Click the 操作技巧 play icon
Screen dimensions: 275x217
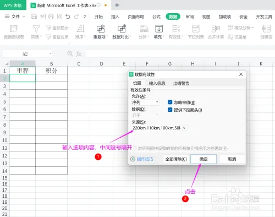[133, 159]
